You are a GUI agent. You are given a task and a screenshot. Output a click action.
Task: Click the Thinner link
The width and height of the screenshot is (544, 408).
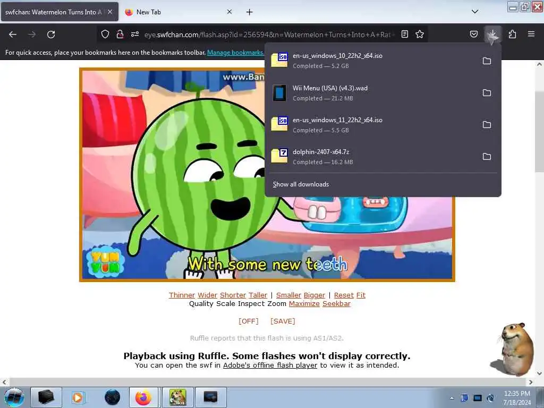(182, 295)
